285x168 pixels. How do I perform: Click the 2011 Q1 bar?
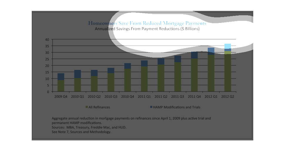(x=144, y=76)
